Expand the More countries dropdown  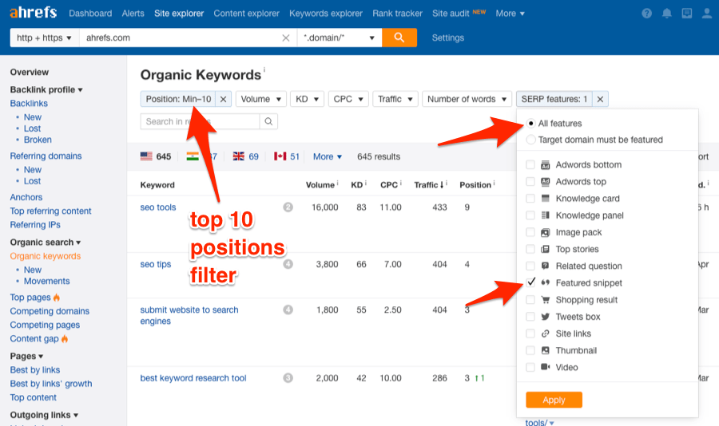(x=328, y=156)
